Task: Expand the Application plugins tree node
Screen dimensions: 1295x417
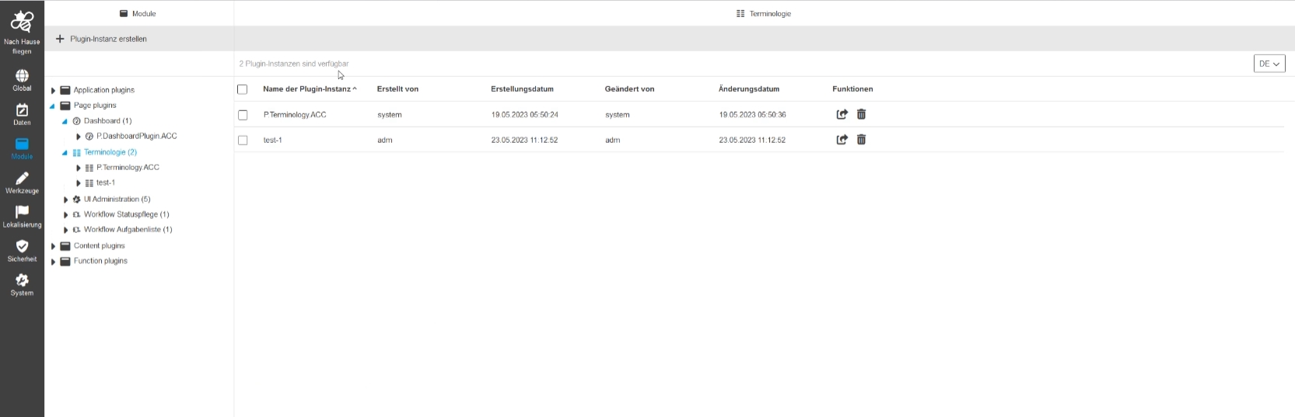Action: (54, 91)
